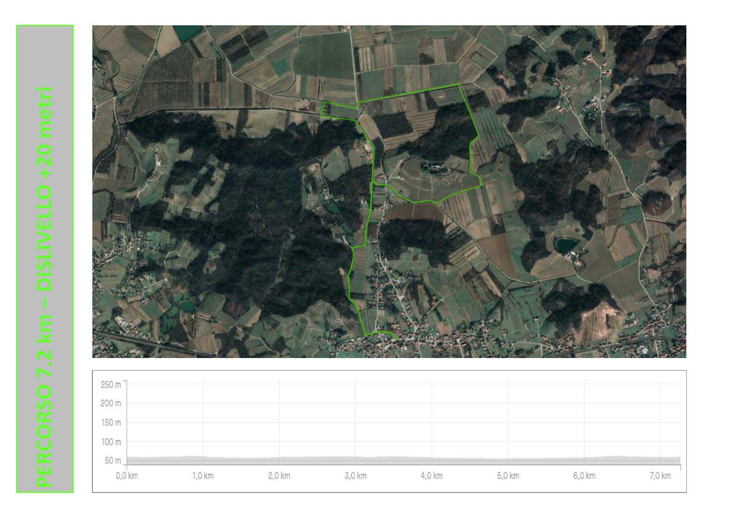Select the 100 m elevation axis label
This screenshot has height=530, width=750.
pos(111,442)
